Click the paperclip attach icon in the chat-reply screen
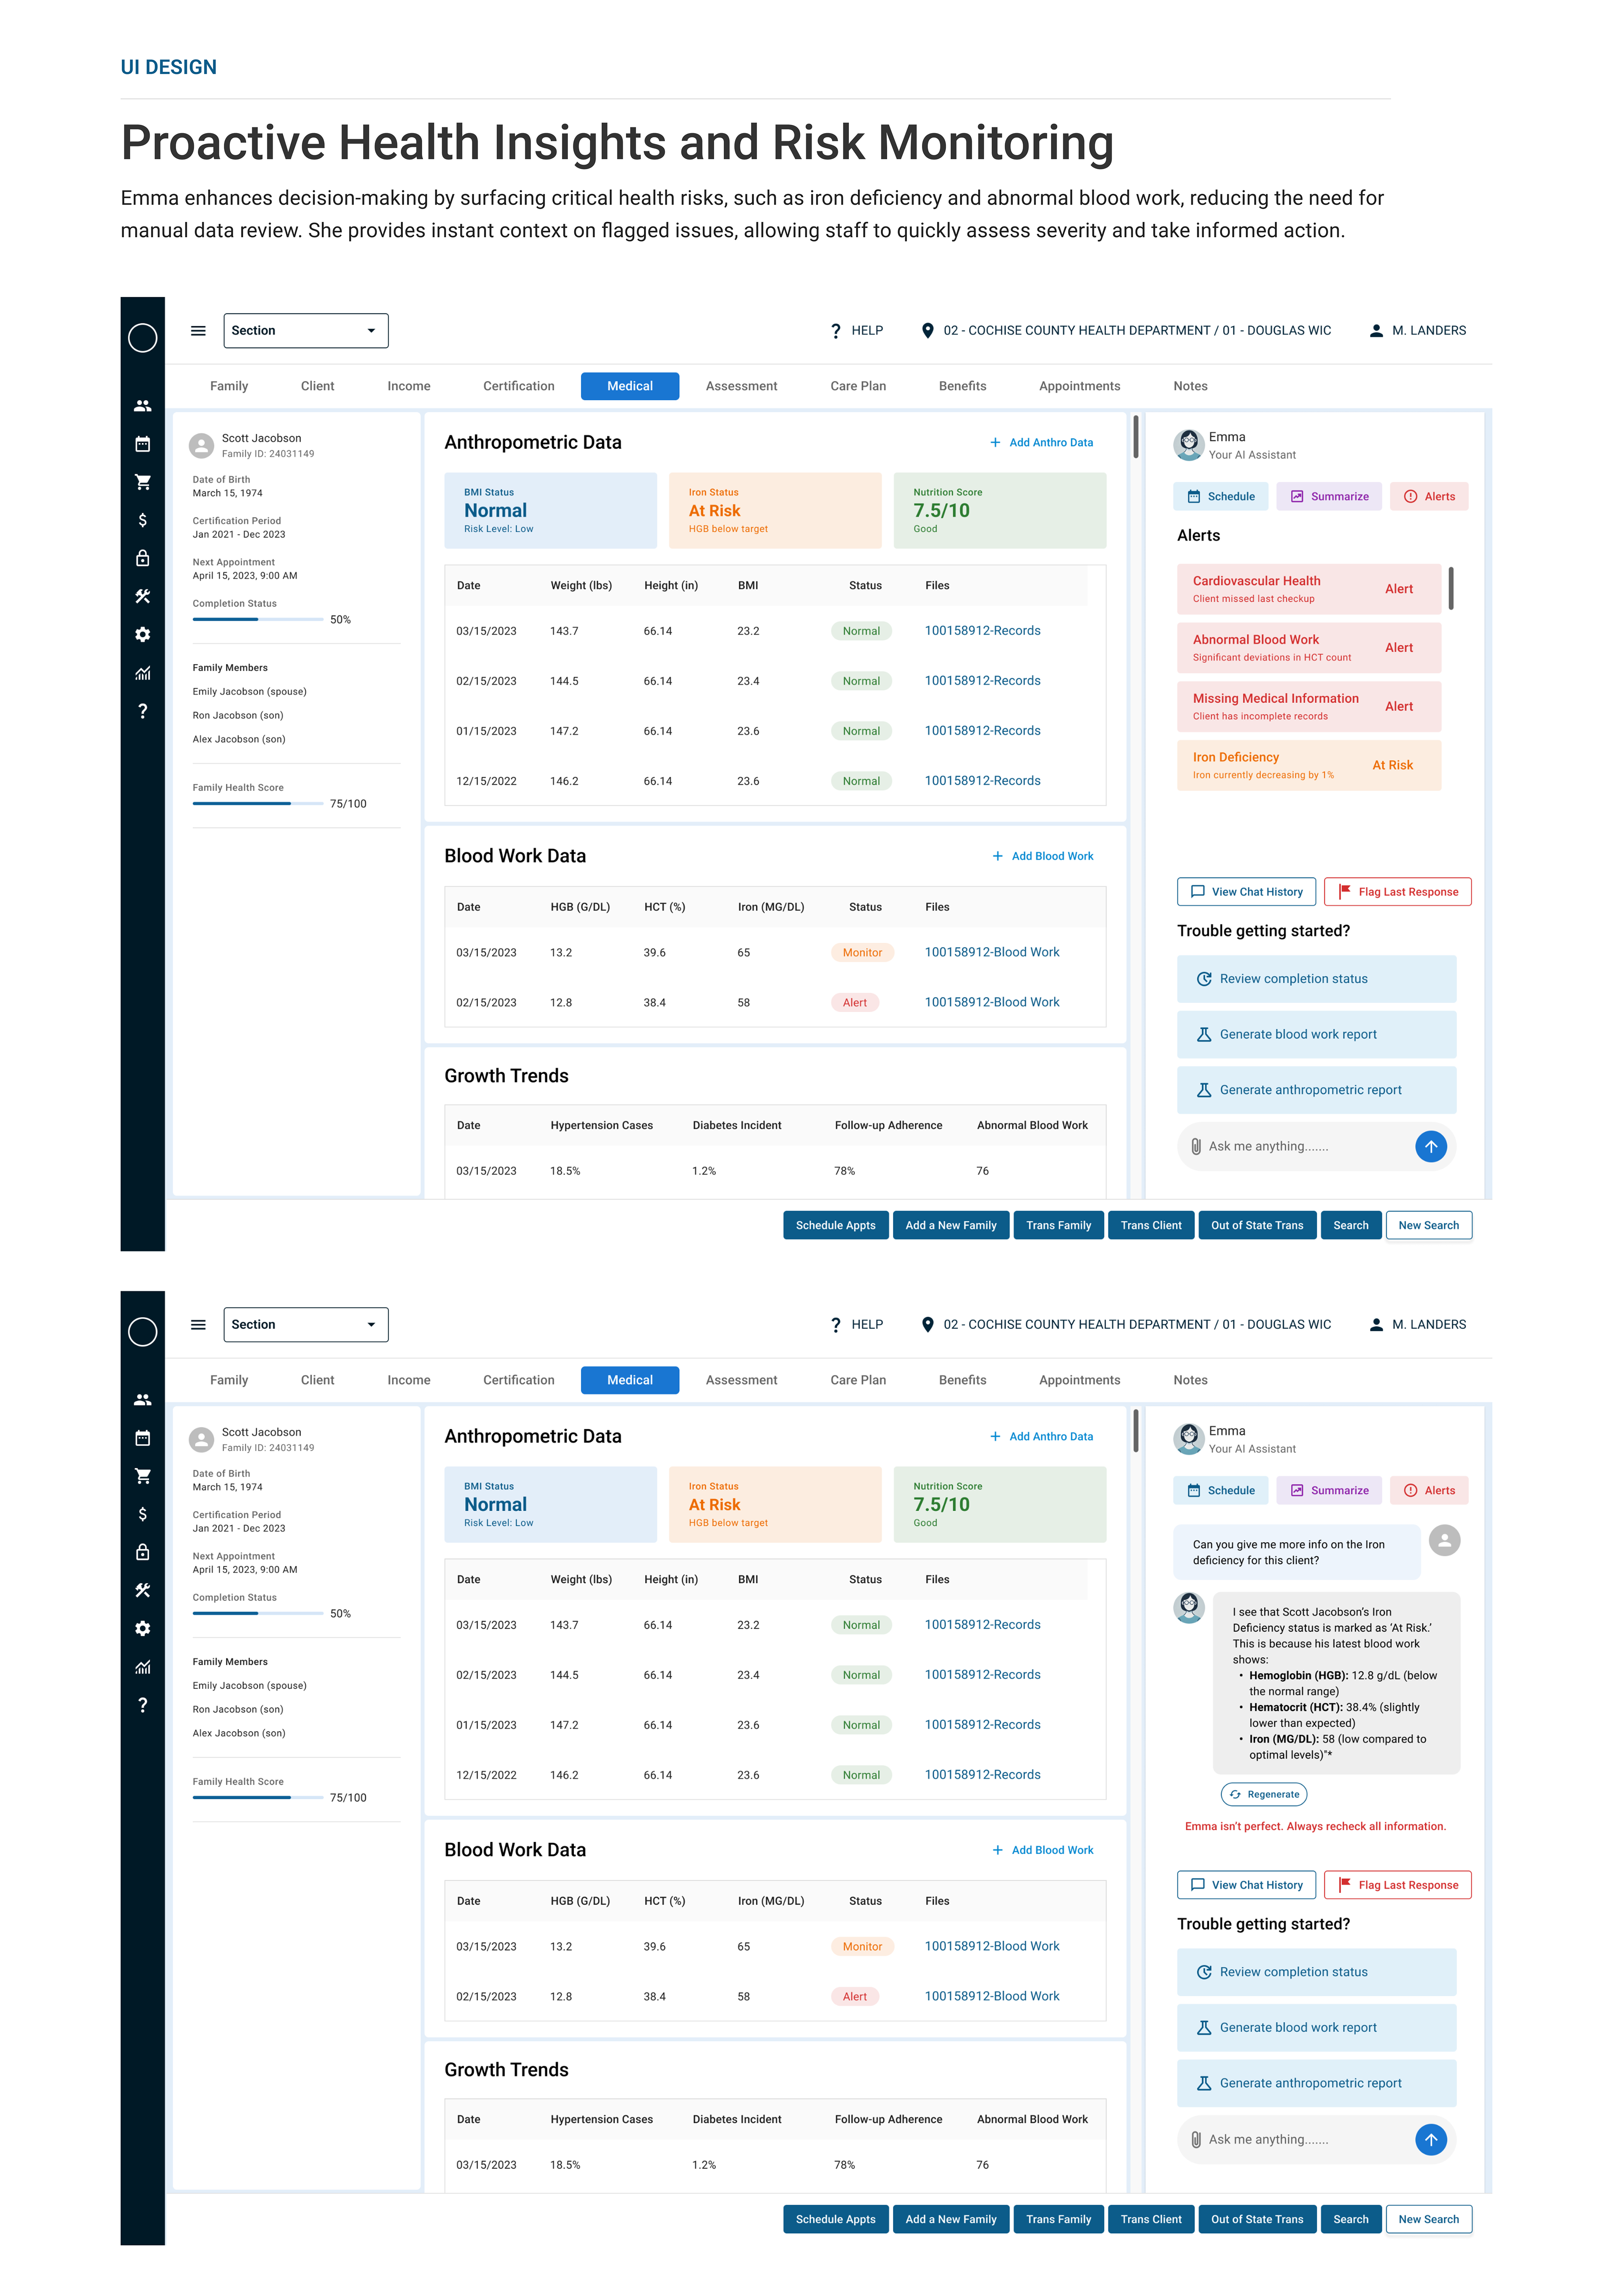Image resolution: width=1613 pixels, height=2296 pixels. (1195, 2140)
